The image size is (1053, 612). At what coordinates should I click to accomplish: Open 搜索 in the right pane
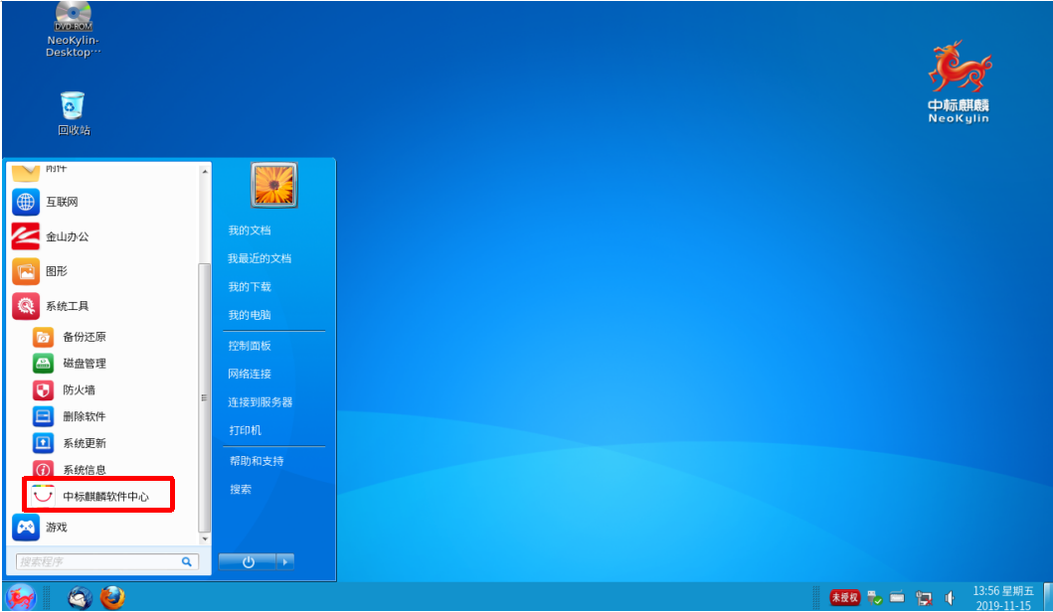pyautogui.click(x=241, y=489)
